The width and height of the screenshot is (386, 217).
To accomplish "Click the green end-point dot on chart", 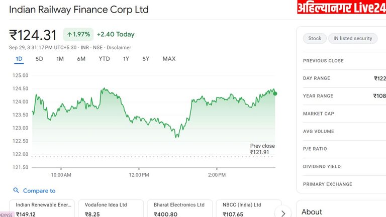I will [x=275, y=93].
